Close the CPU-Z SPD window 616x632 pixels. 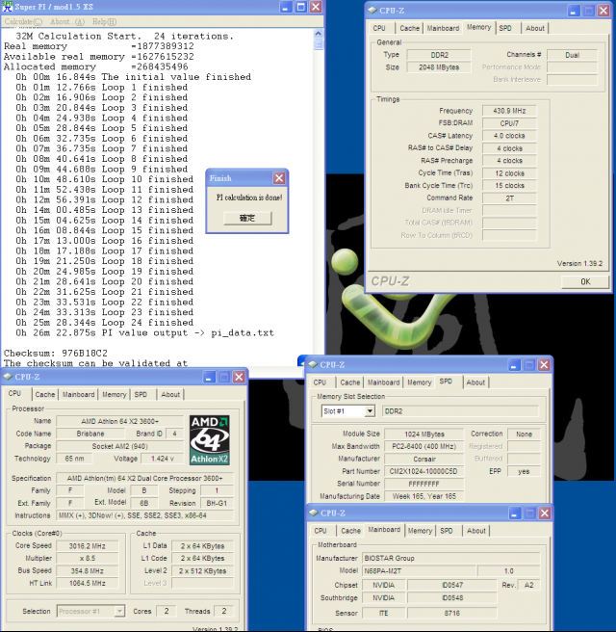(x=544, y=365)
